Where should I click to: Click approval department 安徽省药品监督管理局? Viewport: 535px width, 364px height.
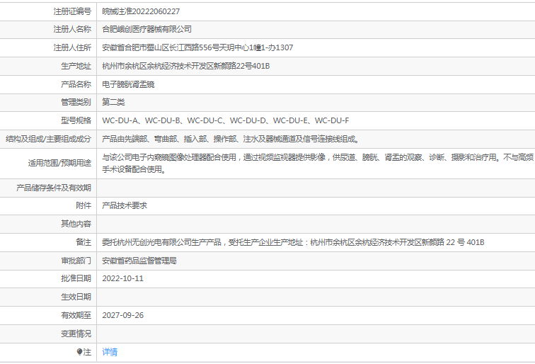139,261
